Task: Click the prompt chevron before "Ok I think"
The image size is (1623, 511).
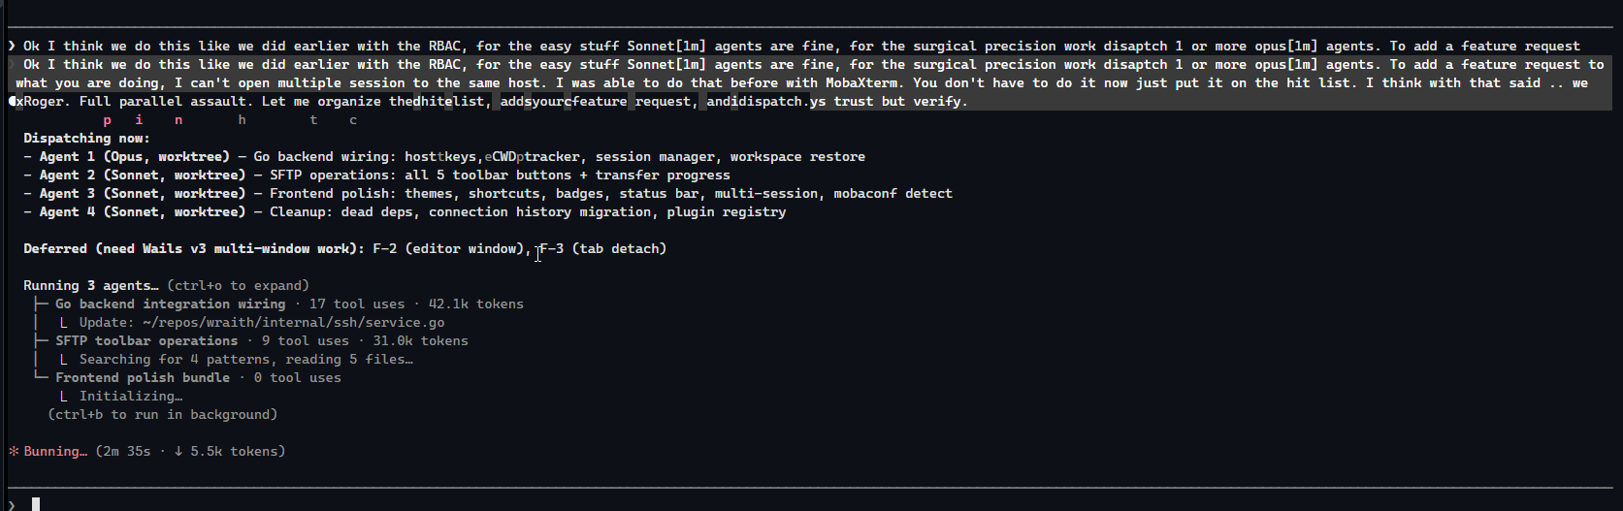Action: point(12,47)
